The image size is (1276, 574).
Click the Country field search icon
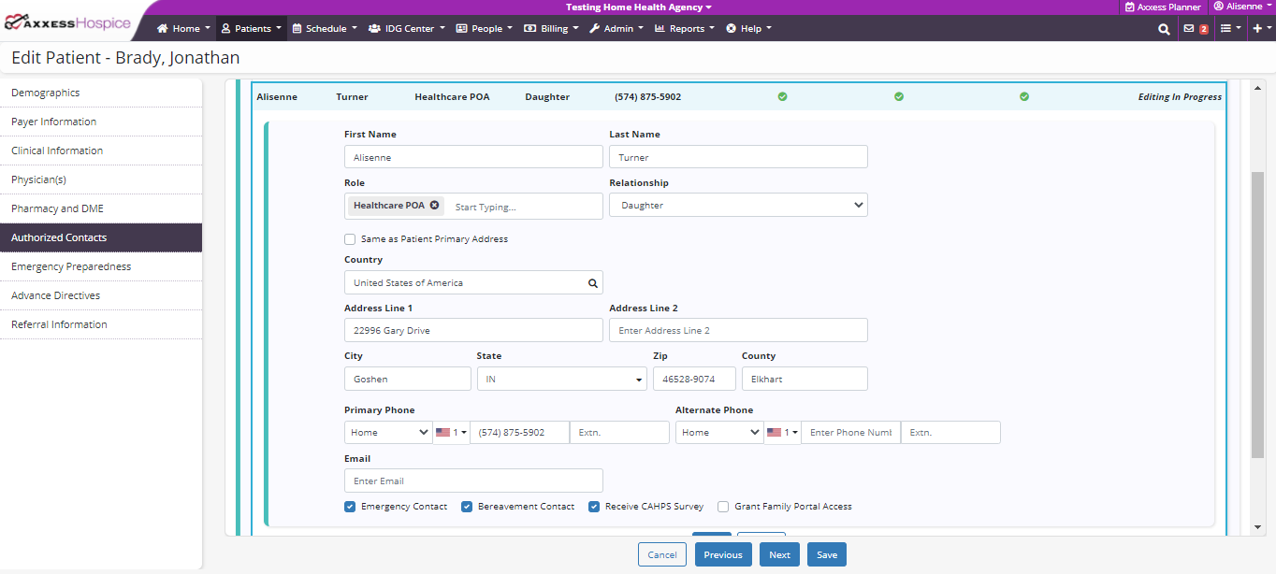tap(592, 283)
